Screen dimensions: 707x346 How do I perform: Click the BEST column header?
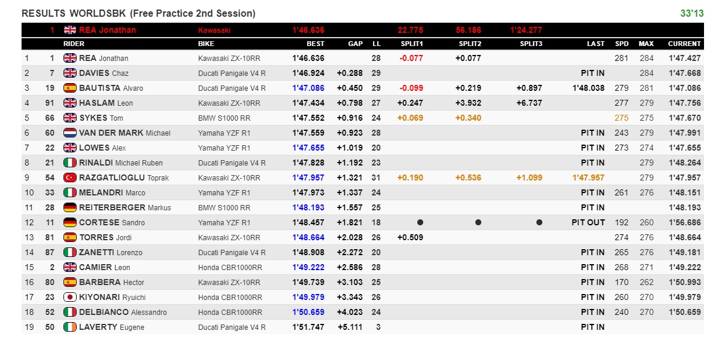[x=315, y=44]
